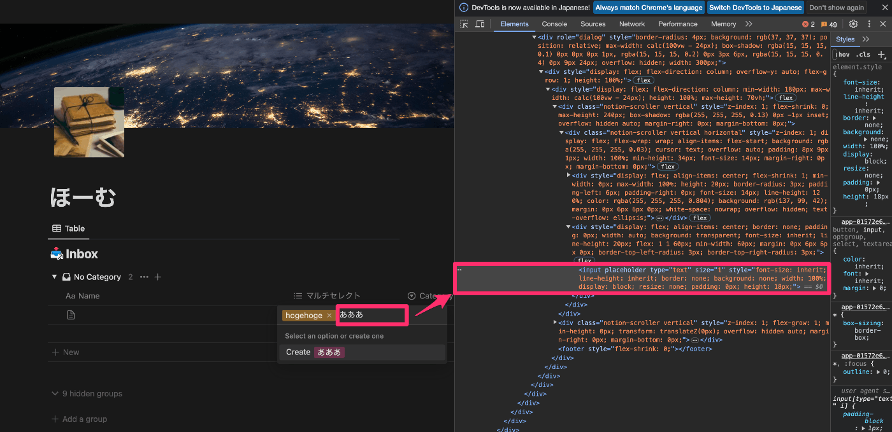Screen dimensions: 892x432
Task: Open the Performance tab
Action: 678,24
